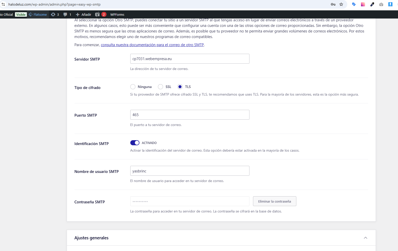
Task: Open the blue download extension icon
Action: (x=390, y=4)
